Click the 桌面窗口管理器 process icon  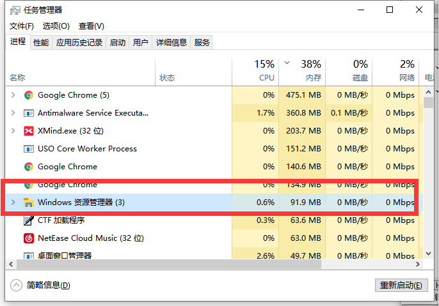28,256
